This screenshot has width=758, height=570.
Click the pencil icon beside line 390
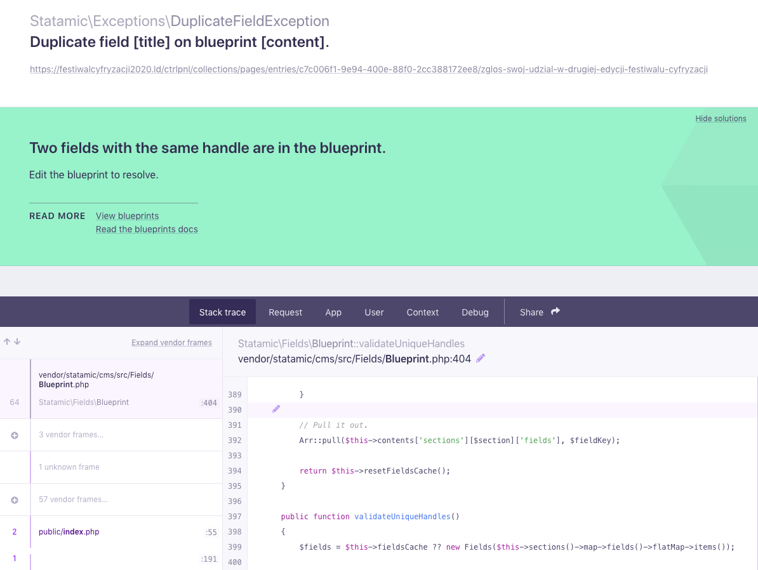[x=276, y=409]
